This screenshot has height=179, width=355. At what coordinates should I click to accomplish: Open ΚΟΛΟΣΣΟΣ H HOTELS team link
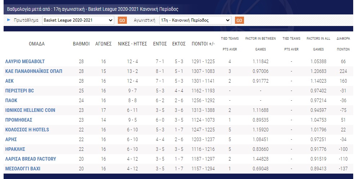click(x=27, y=130)
